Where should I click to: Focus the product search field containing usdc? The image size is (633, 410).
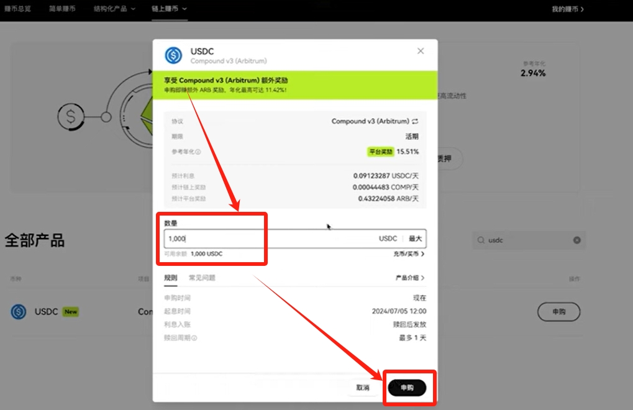[529, 240]
